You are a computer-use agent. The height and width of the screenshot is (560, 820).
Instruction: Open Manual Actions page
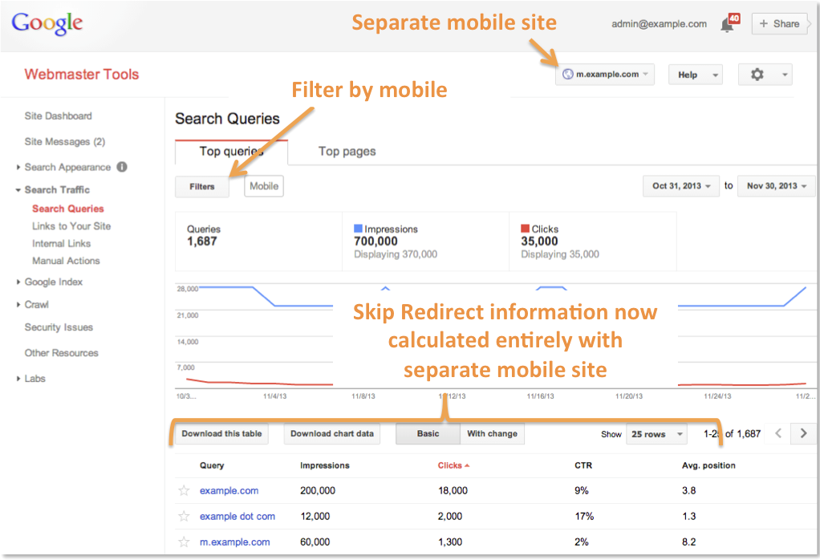(x=66, y=261)
